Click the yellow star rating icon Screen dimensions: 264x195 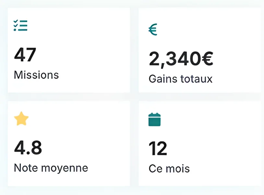[21, 119]
